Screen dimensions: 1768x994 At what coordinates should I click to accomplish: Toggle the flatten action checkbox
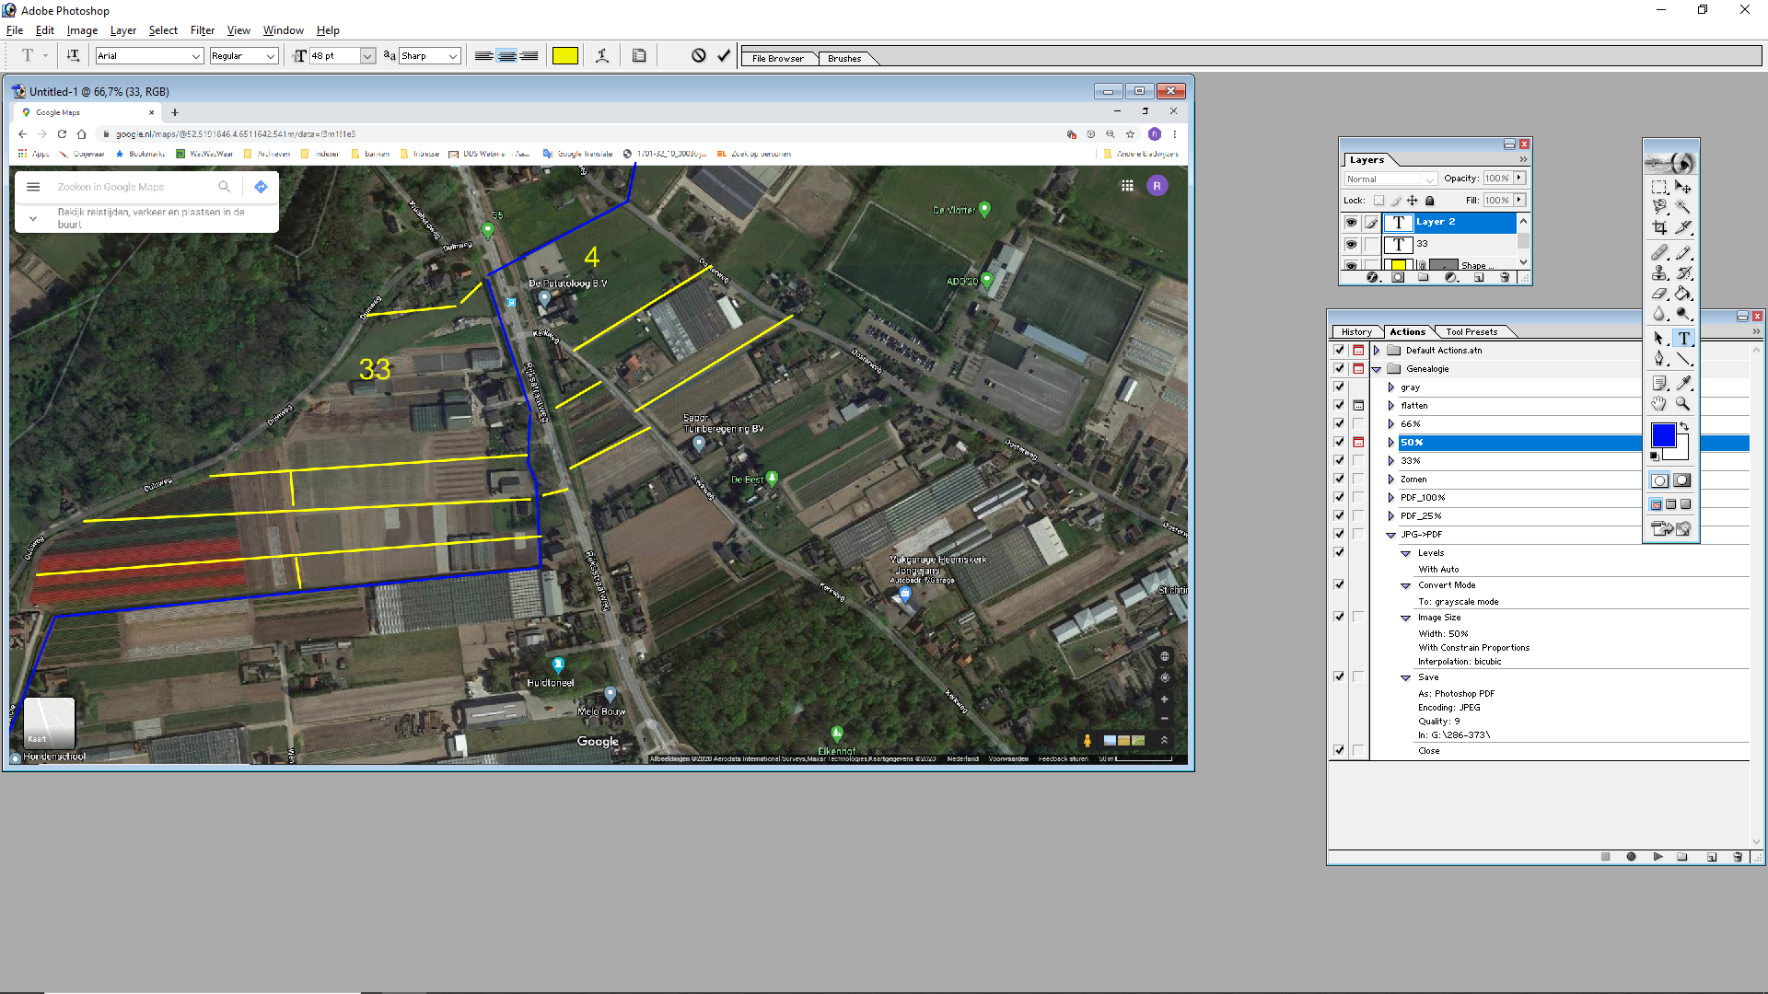click(x=1340, y=405)
